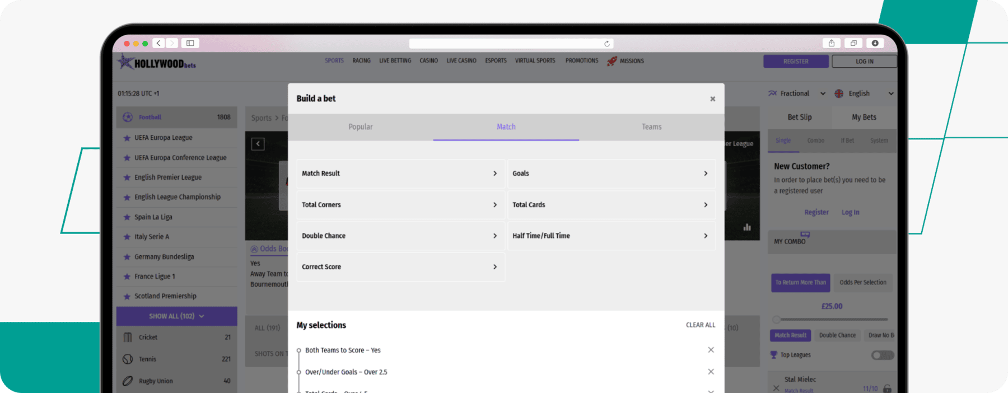
Task: Expand the Match Result market
Action: coord(400,174)
